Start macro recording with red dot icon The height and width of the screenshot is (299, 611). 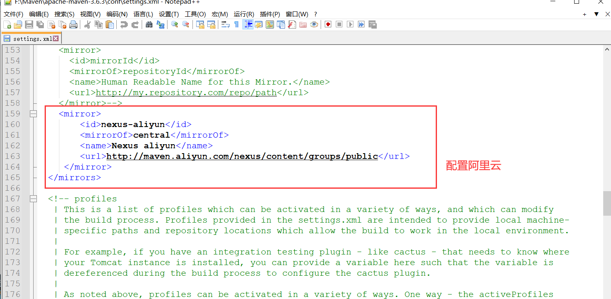click(328, 25)
